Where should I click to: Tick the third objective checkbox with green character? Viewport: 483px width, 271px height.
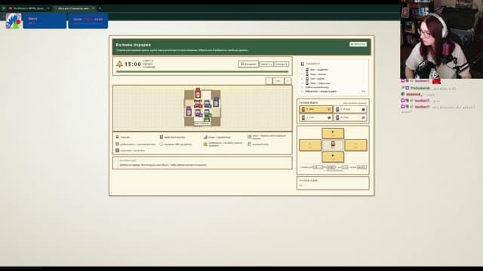point(302,78)
